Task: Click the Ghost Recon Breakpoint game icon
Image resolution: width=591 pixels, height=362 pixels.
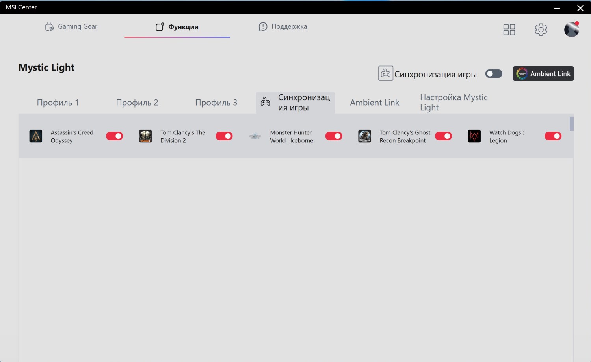Action: [364, 136]
